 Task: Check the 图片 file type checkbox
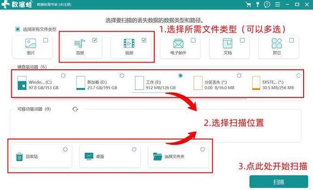[x=46, y=41]
